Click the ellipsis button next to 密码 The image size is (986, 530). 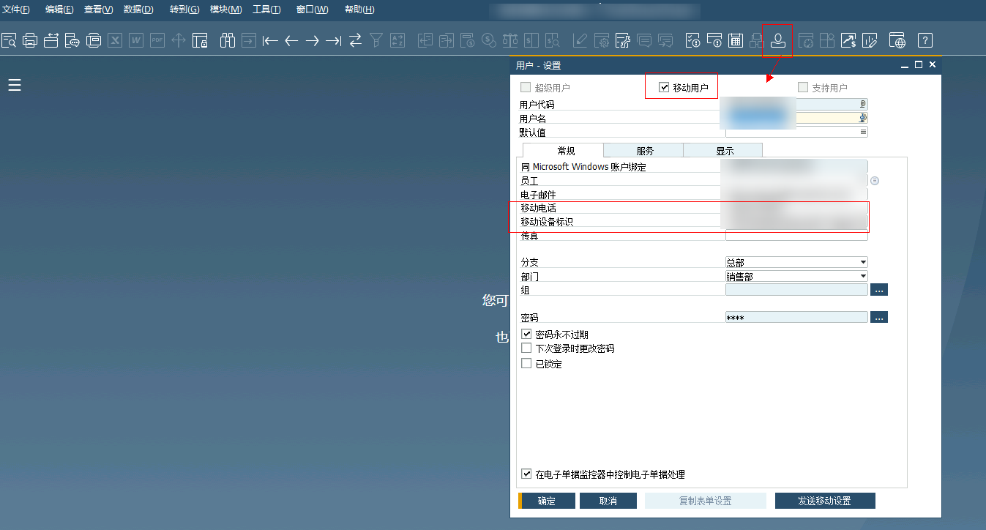click(879, 317)
